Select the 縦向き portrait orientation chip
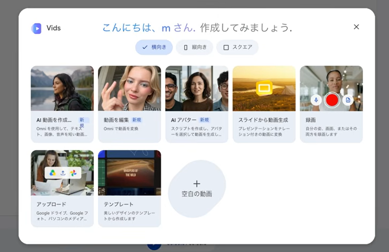Viewport: 389px width, 252px height. click(x=194, y=47)
